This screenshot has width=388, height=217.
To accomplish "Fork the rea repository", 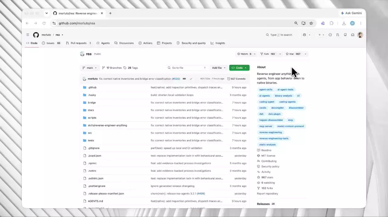I will [267, 54].
